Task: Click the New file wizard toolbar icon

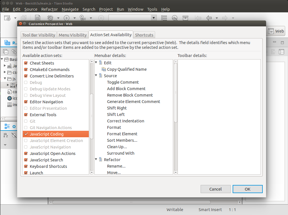Action: [7, 18]
